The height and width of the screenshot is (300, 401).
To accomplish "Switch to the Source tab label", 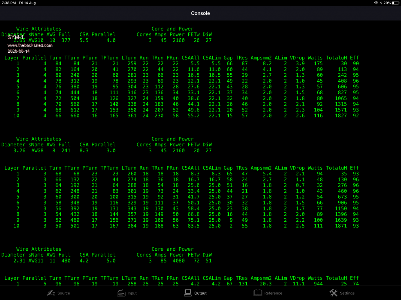I will click(x=64, y=293).
